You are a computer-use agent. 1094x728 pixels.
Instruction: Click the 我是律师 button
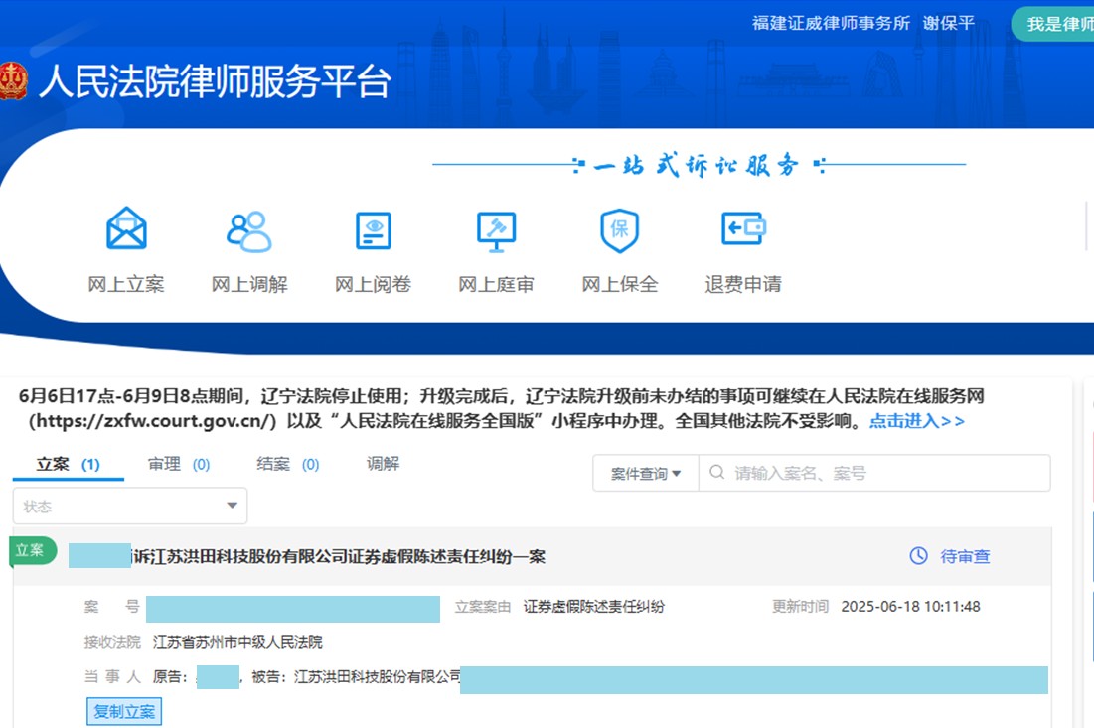1053,24
